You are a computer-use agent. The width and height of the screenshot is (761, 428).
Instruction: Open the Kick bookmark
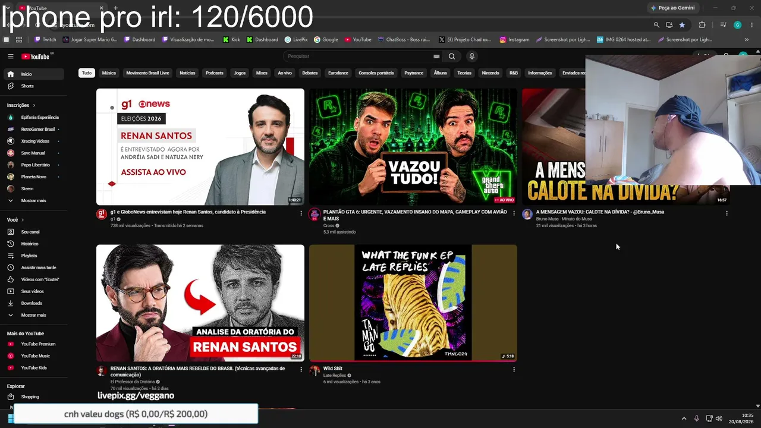(x=231, y=40)
